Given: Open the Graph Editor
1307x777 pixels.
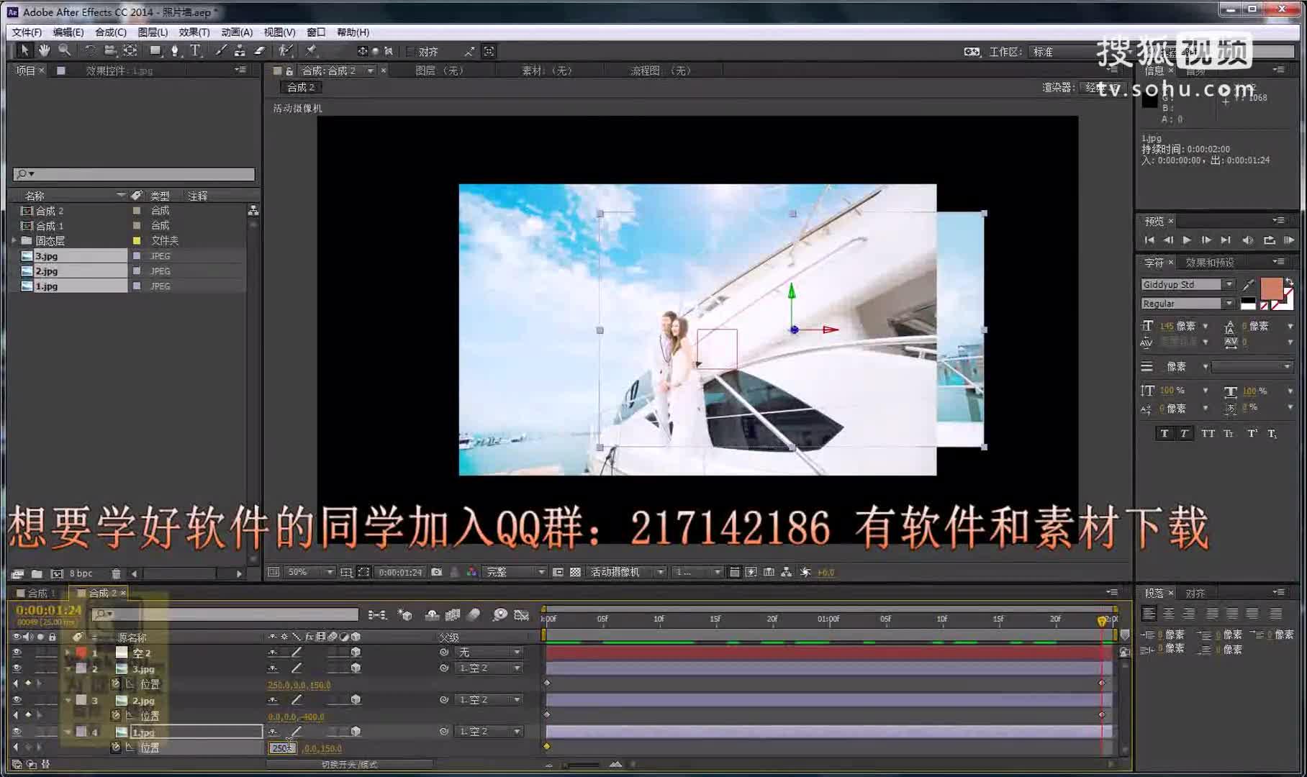Looking at the screenshot, I should point(523,615).
